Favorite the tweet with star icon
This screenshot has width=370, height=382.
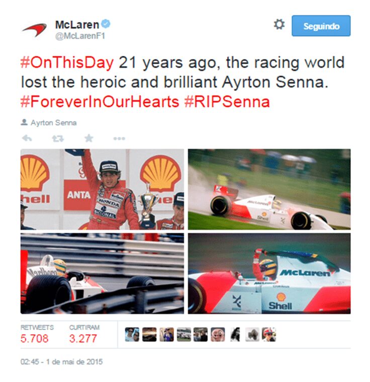click(89, 138)
